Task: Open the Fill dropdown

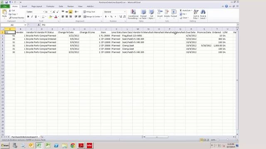Action: (183, 14)
